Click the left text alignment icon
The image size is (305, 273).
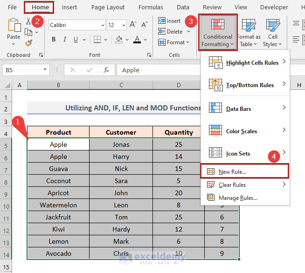coord(296,40)
